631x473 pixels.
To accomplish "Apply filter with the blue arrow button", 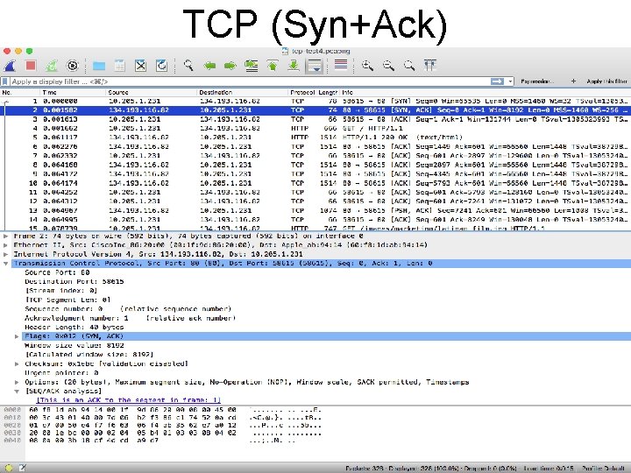I will (x=497, y=81).
